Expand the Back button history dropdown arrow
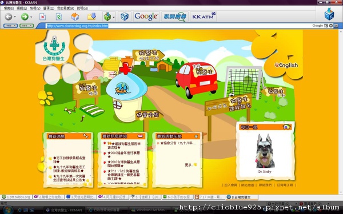This screenshot has width=343, height=214. point(15,17)
